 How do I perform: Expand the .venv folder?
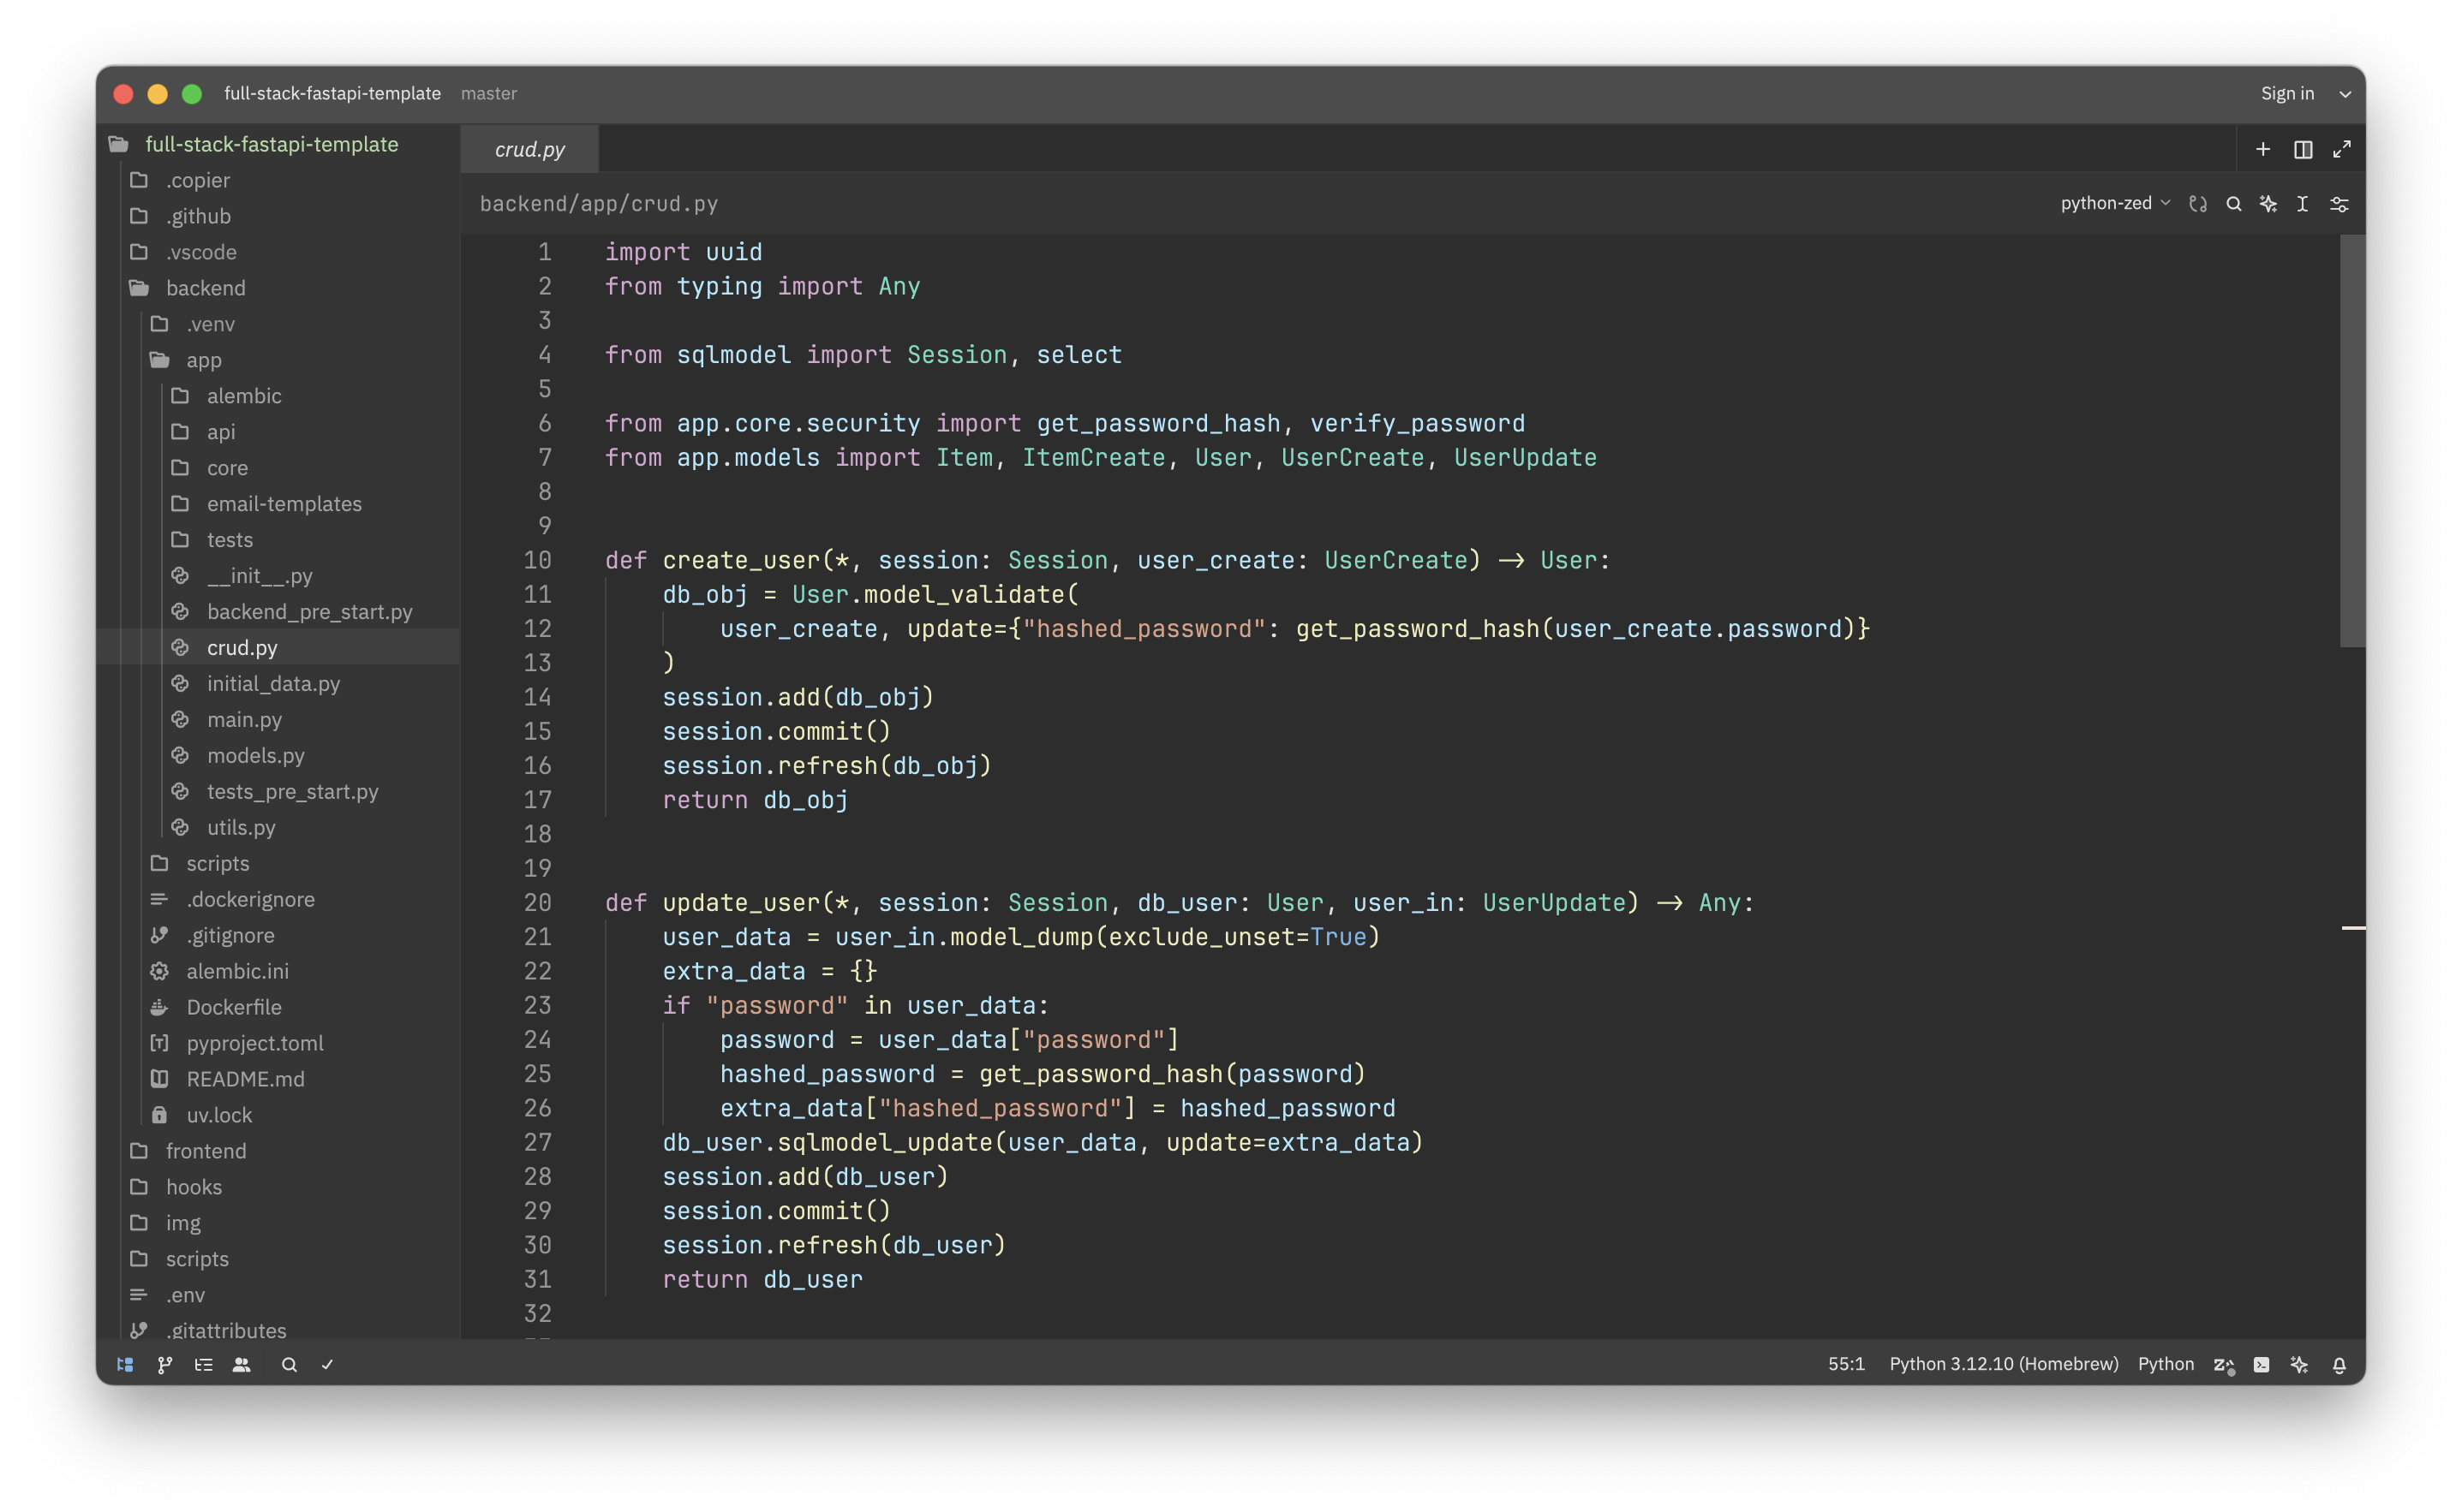point(278,324)
